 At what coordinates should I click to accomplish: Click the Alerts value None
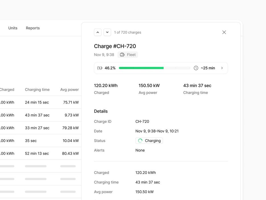pos(140,150)
